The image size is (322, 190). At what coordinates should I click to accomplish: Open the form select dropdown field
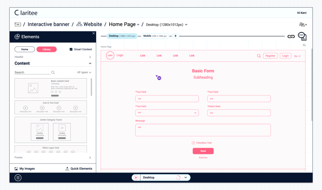tap(167, 113)
